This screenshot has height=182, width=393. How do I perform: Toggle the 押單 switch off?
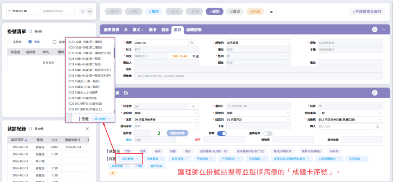(x=222, y=133)
